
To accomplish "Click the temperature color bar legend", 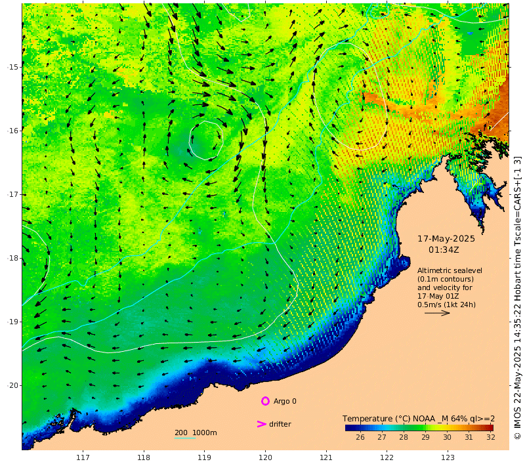I will pos(419,427).
